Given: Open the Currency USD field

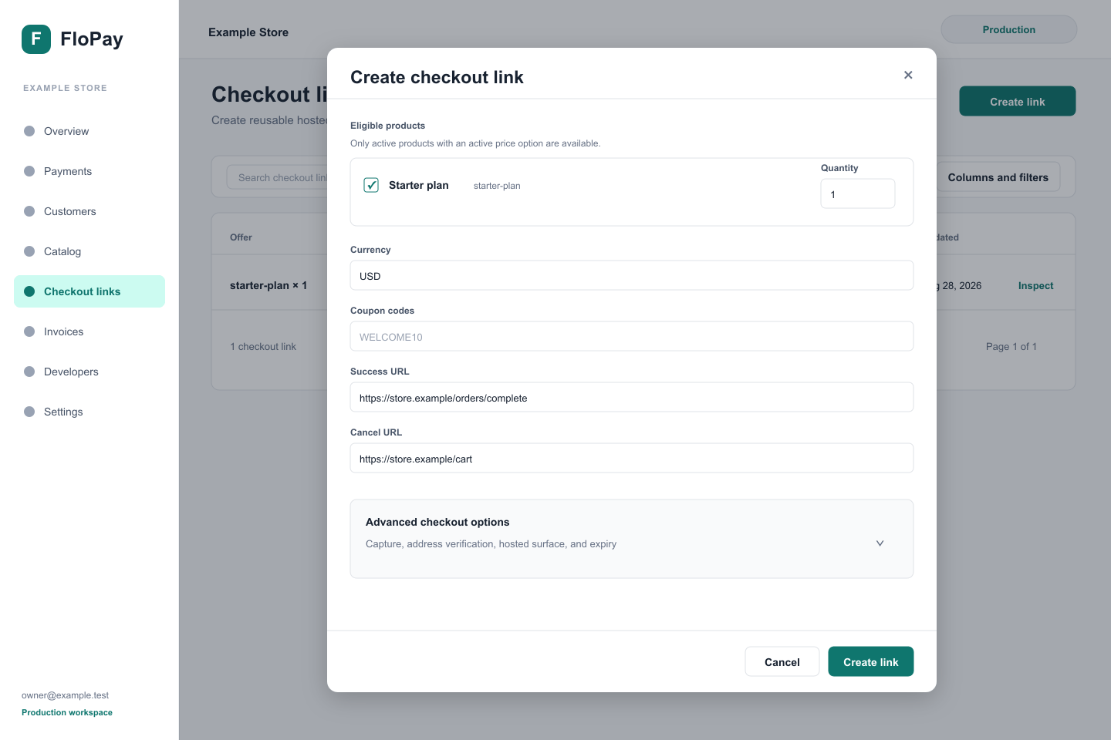Looking at the screenshot, I should coord(632,275).
